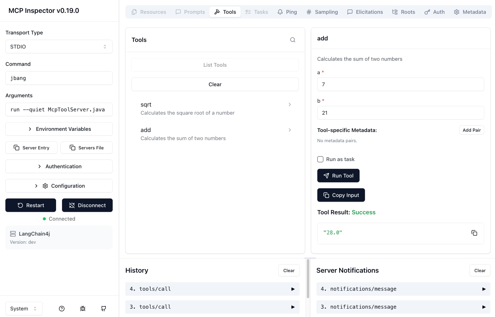The height and width of the screenshot is (317, 495).
Task: Expand the Environment Variables section
Action: (x=59, y=129)
